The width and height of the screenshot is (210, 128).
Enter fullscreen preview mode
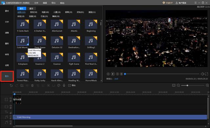coord(207,74)
